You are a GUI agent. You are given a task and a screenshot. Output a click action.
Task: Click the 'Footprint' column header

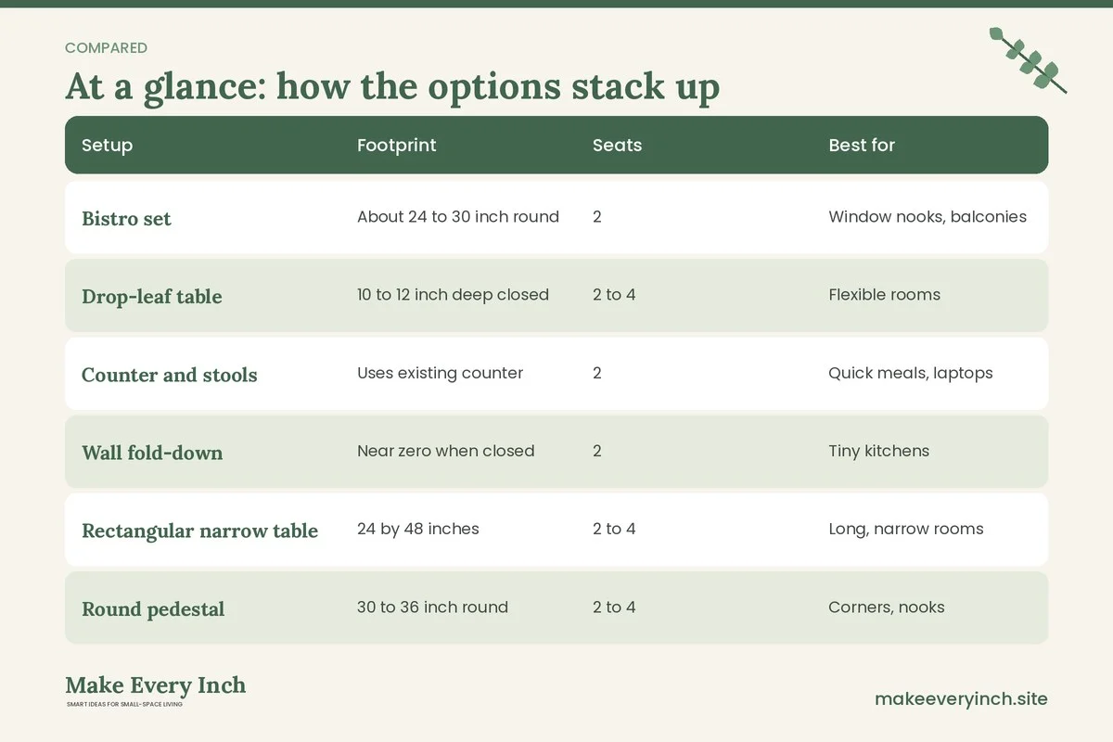point(396,146)
